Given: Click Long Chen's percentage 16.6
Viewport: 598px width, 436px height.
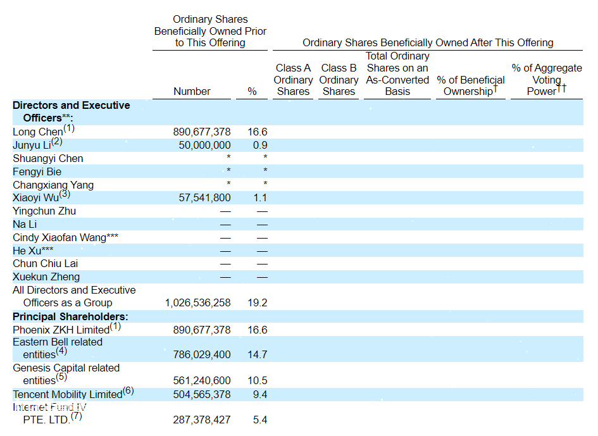Looking at the screenshot, I should point(258,132).
